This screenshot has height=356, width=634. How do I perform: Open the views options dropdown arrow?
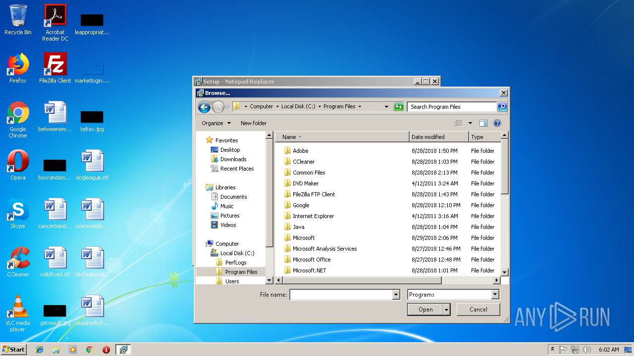click(x=470, y=123)
